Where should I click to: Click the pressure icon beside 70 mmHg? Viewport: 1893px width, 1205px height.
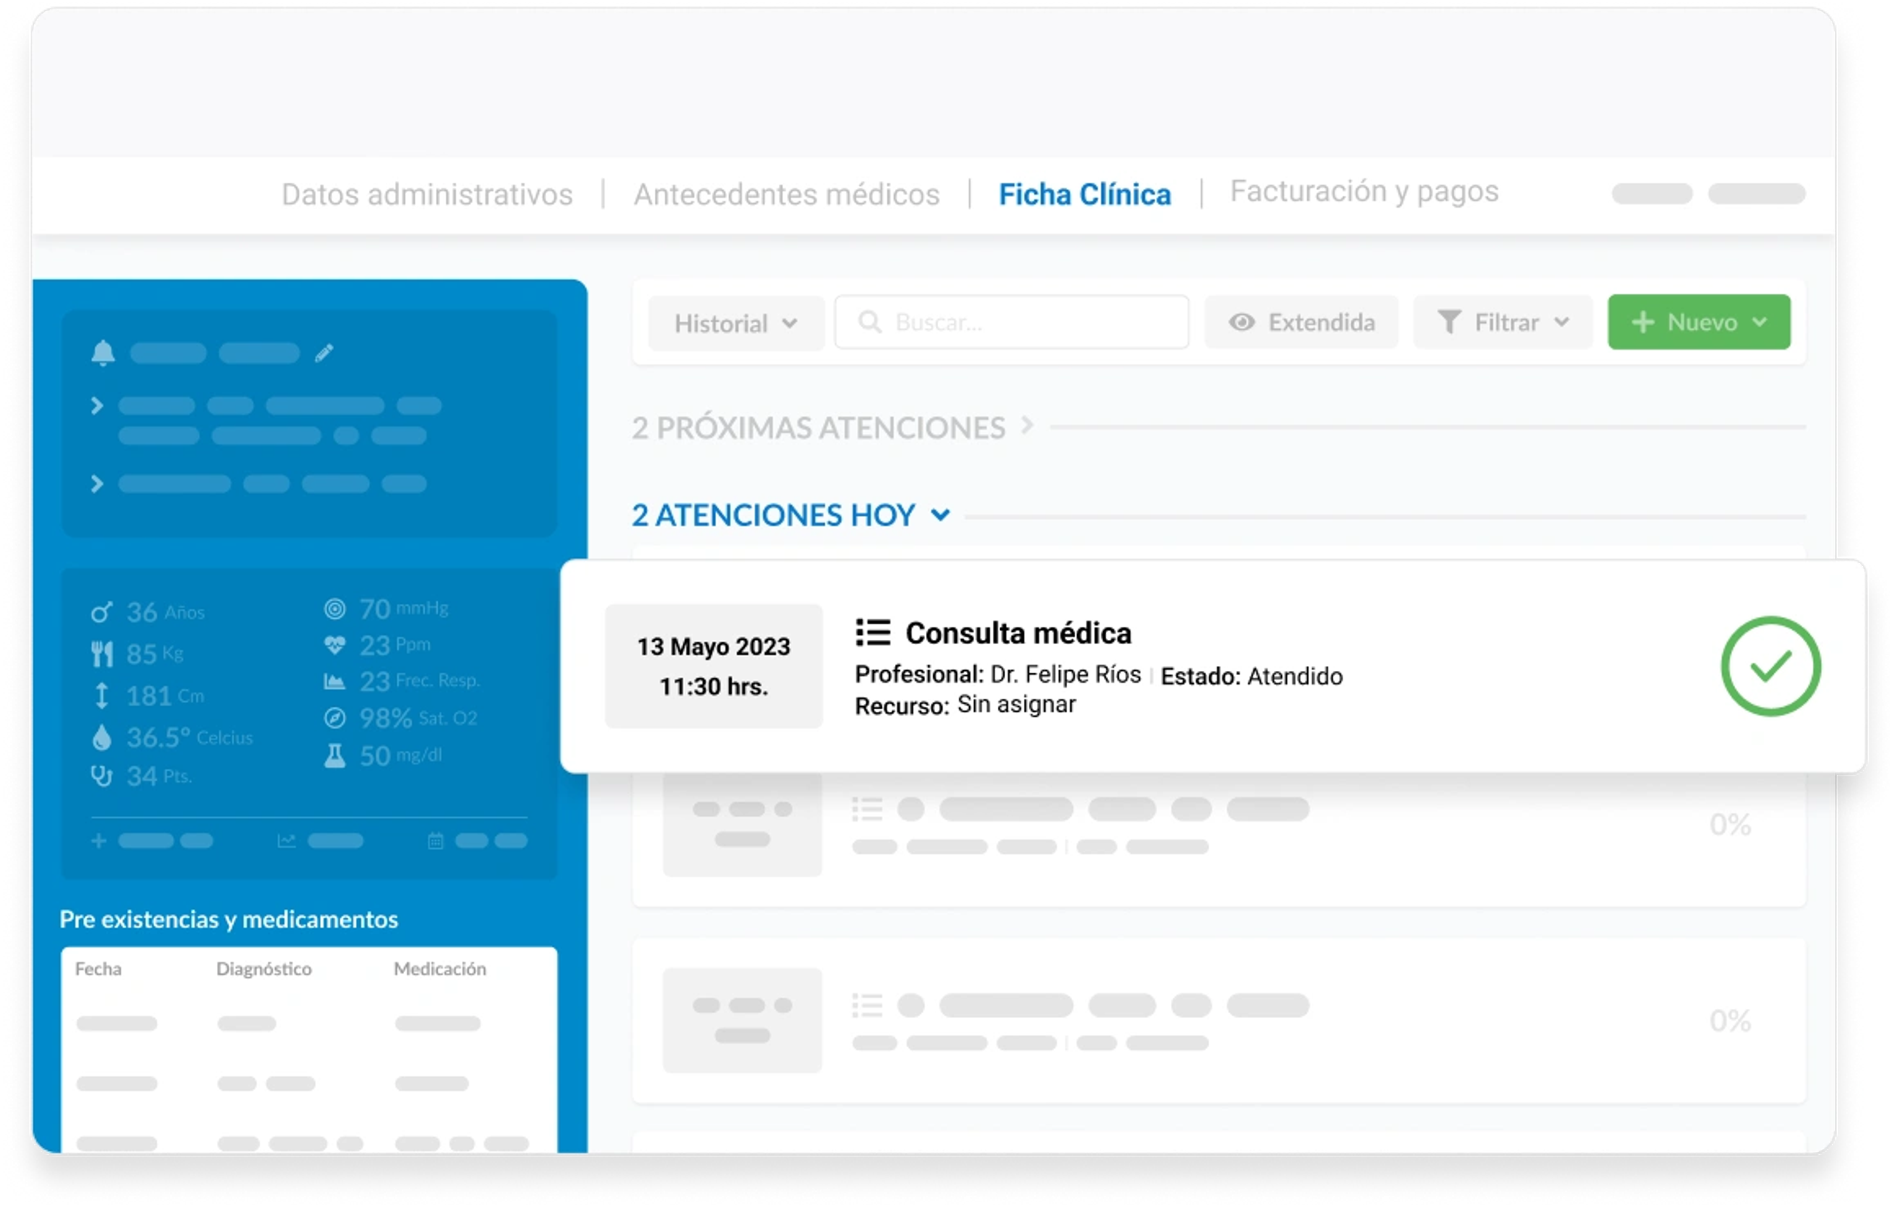tap(335, 609)
